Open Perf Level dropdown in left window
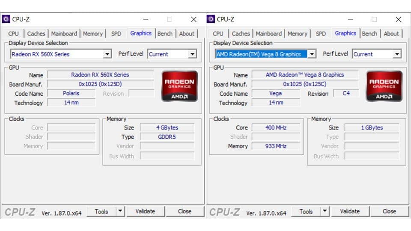Image resolution: width=411 pixels, height=231 pixels. [192, 54]
